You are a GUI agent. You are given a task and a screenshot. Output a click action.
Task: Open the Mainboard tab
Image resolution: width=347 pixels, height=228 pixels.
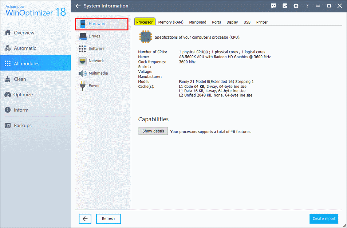[198, 22]
